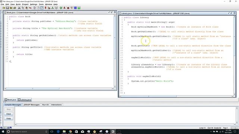Select the Run I/O tab
Viewport: 239px width, 134px height.
46,105
